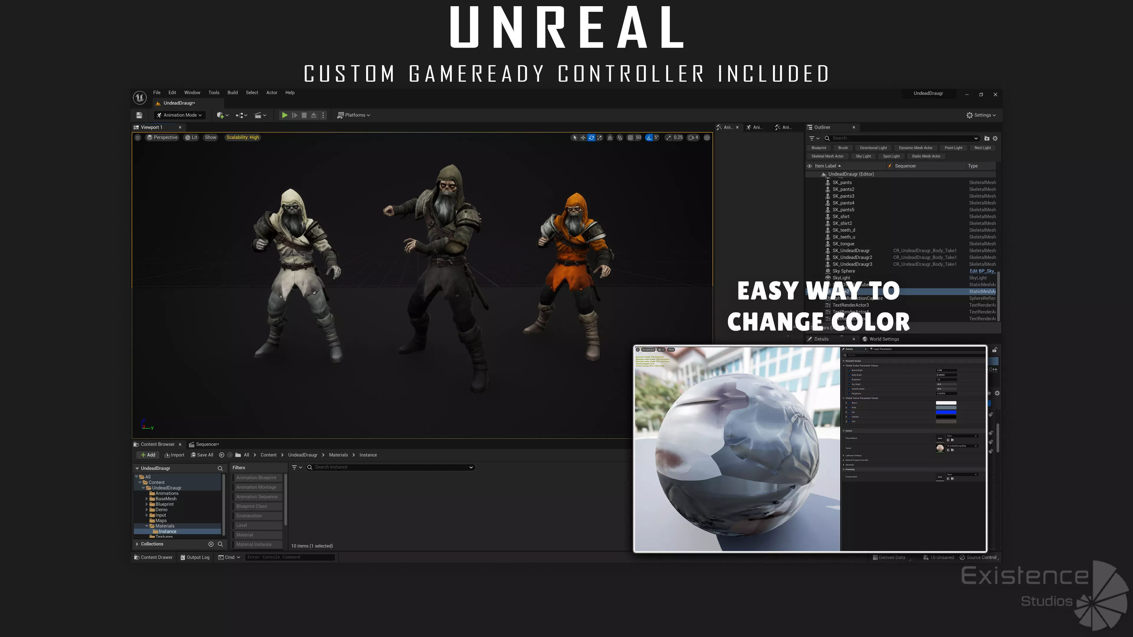Click the Add button in Content Browser
1133x637 pixels.
tap(148, 455)
